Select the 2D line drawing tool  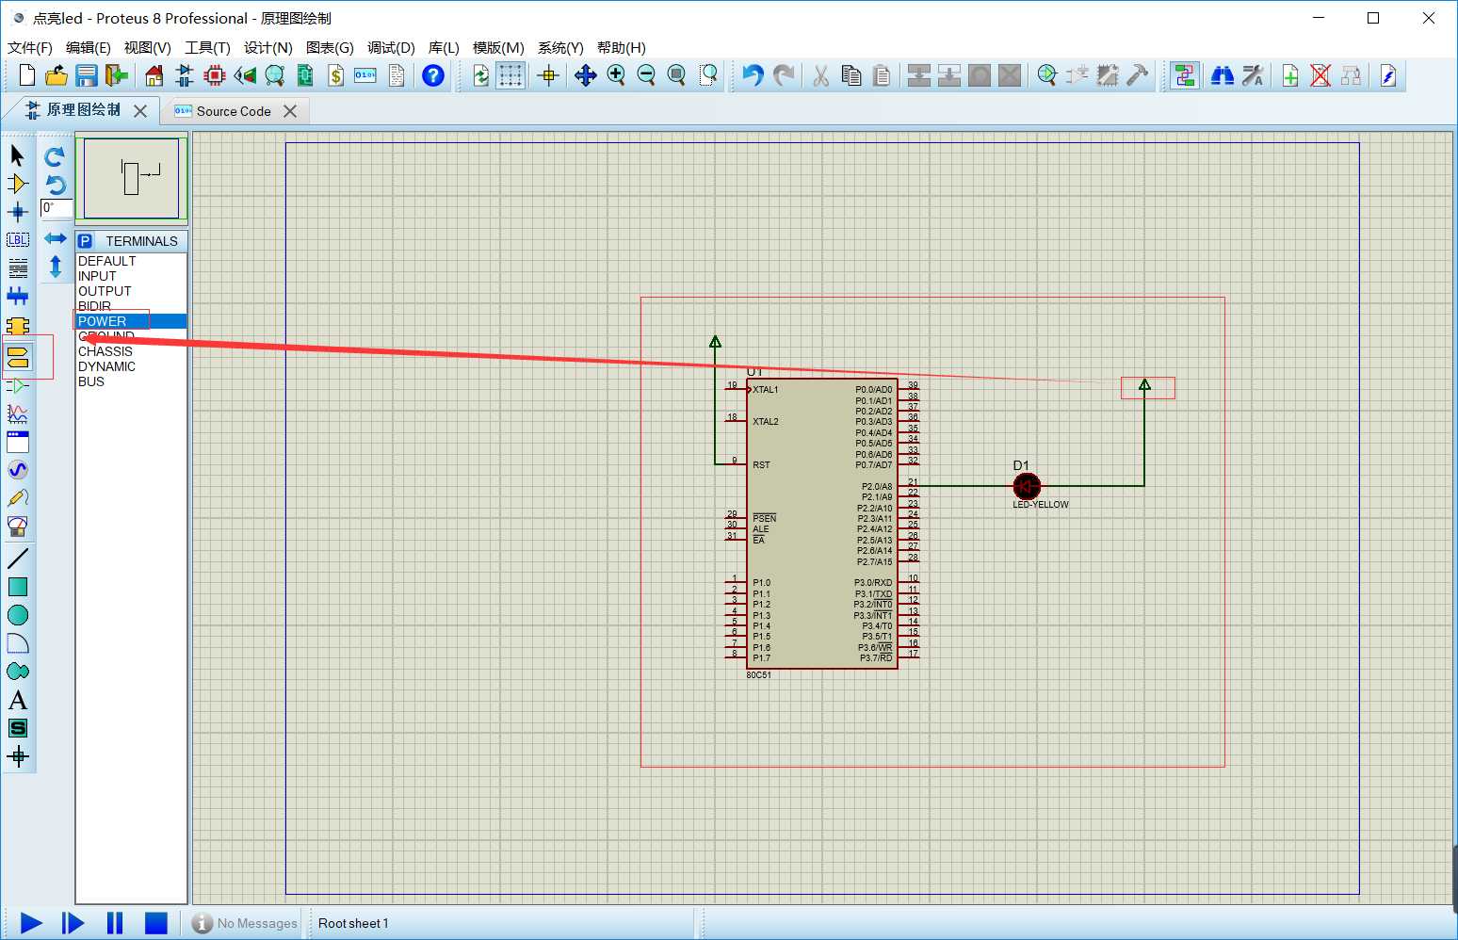point(17,559)
